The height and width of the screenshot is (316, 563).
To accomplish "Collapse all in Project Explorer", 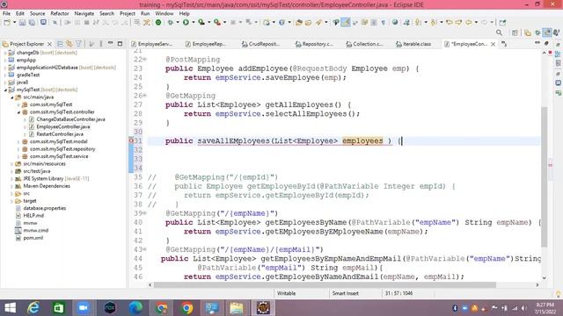I will click(60, 44).
